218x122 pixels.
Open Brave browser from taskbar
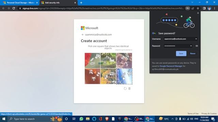pos(107,119)
